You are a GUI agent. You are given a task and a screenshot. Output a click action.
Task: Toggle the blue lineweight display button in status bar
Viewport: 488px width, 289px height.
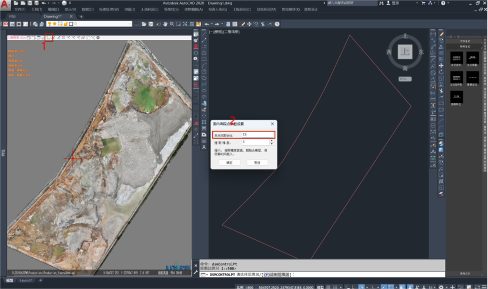(x=402, y=287)
